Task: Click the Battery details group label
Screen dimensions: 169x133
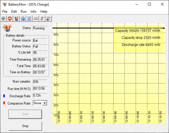Action: (15, 35)
